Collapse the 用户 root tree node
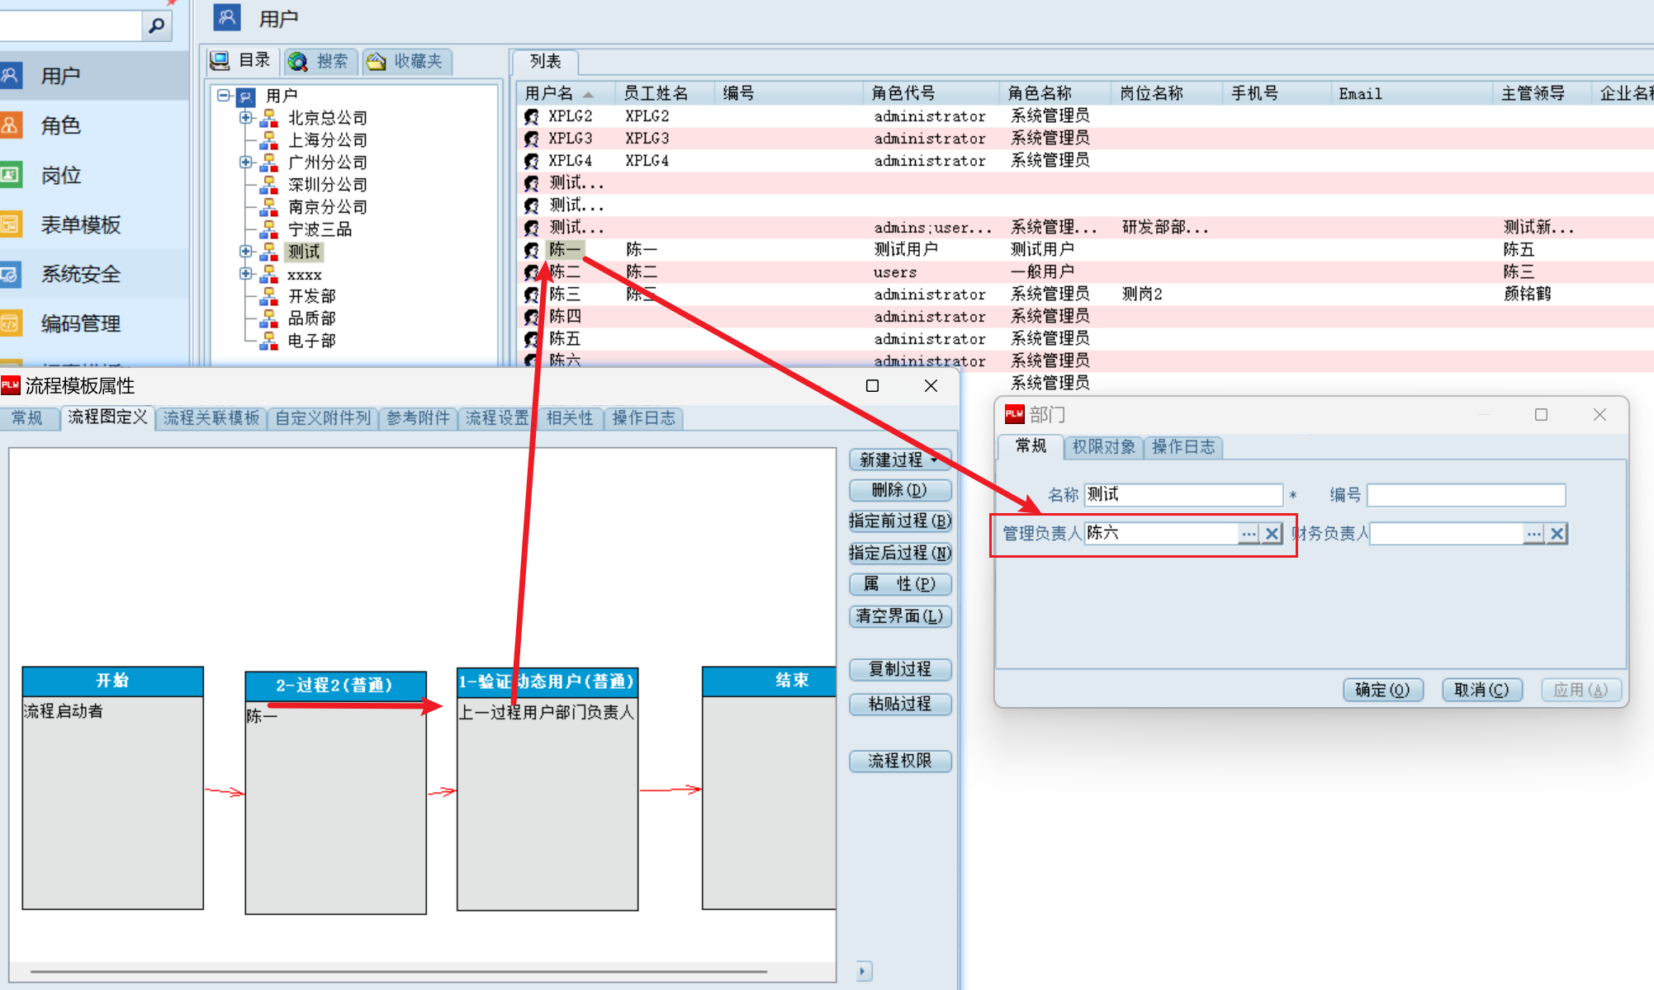The height and width of the screenshot is (990, 1654). coord(223,95)
